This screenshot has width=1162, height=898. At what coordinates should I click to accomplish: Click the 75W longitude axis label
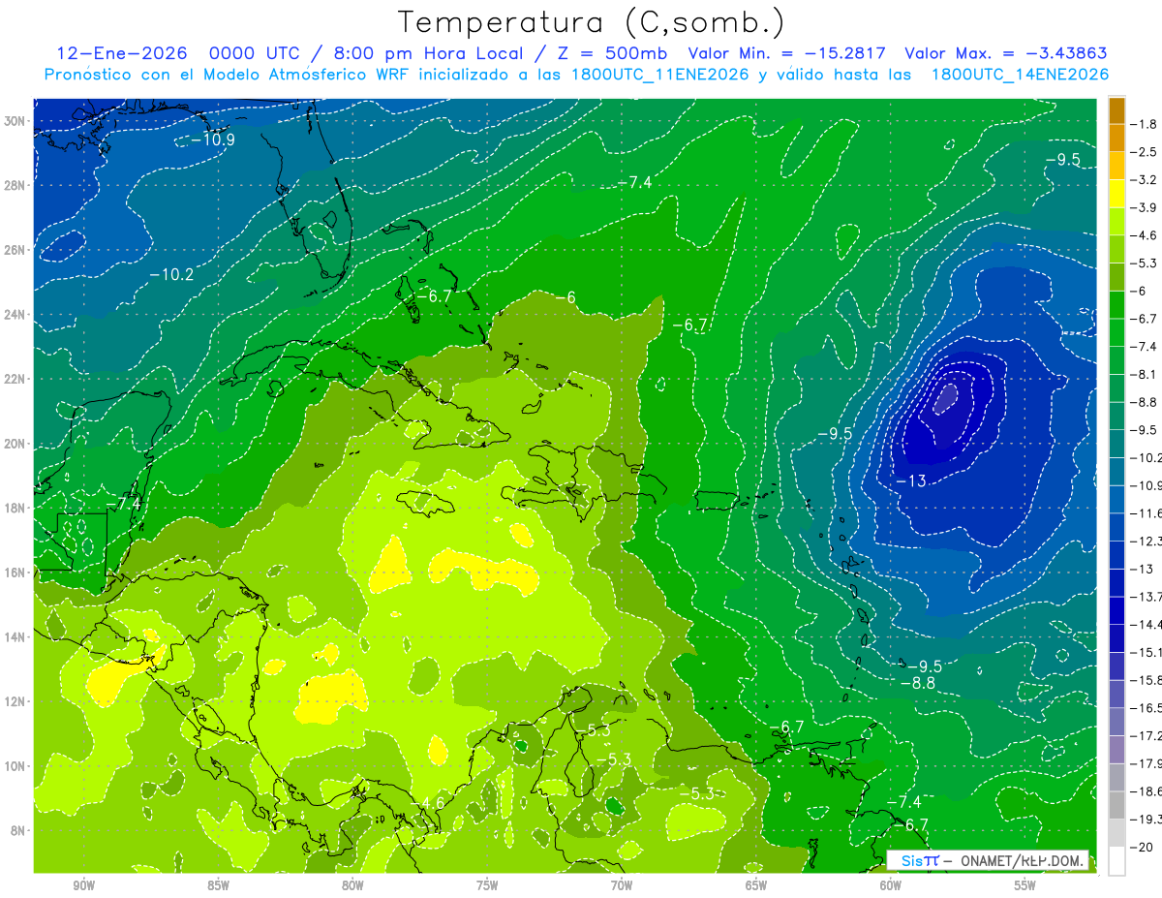[x=487, y=885]
